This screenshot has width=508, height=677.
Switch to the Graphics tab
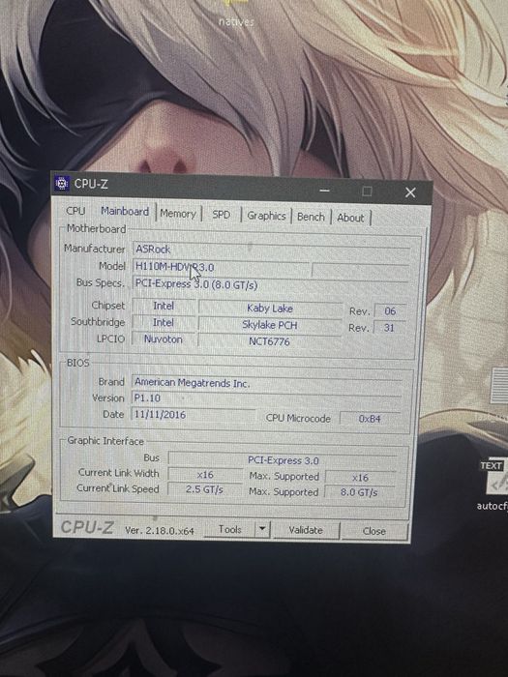(266, 216)
